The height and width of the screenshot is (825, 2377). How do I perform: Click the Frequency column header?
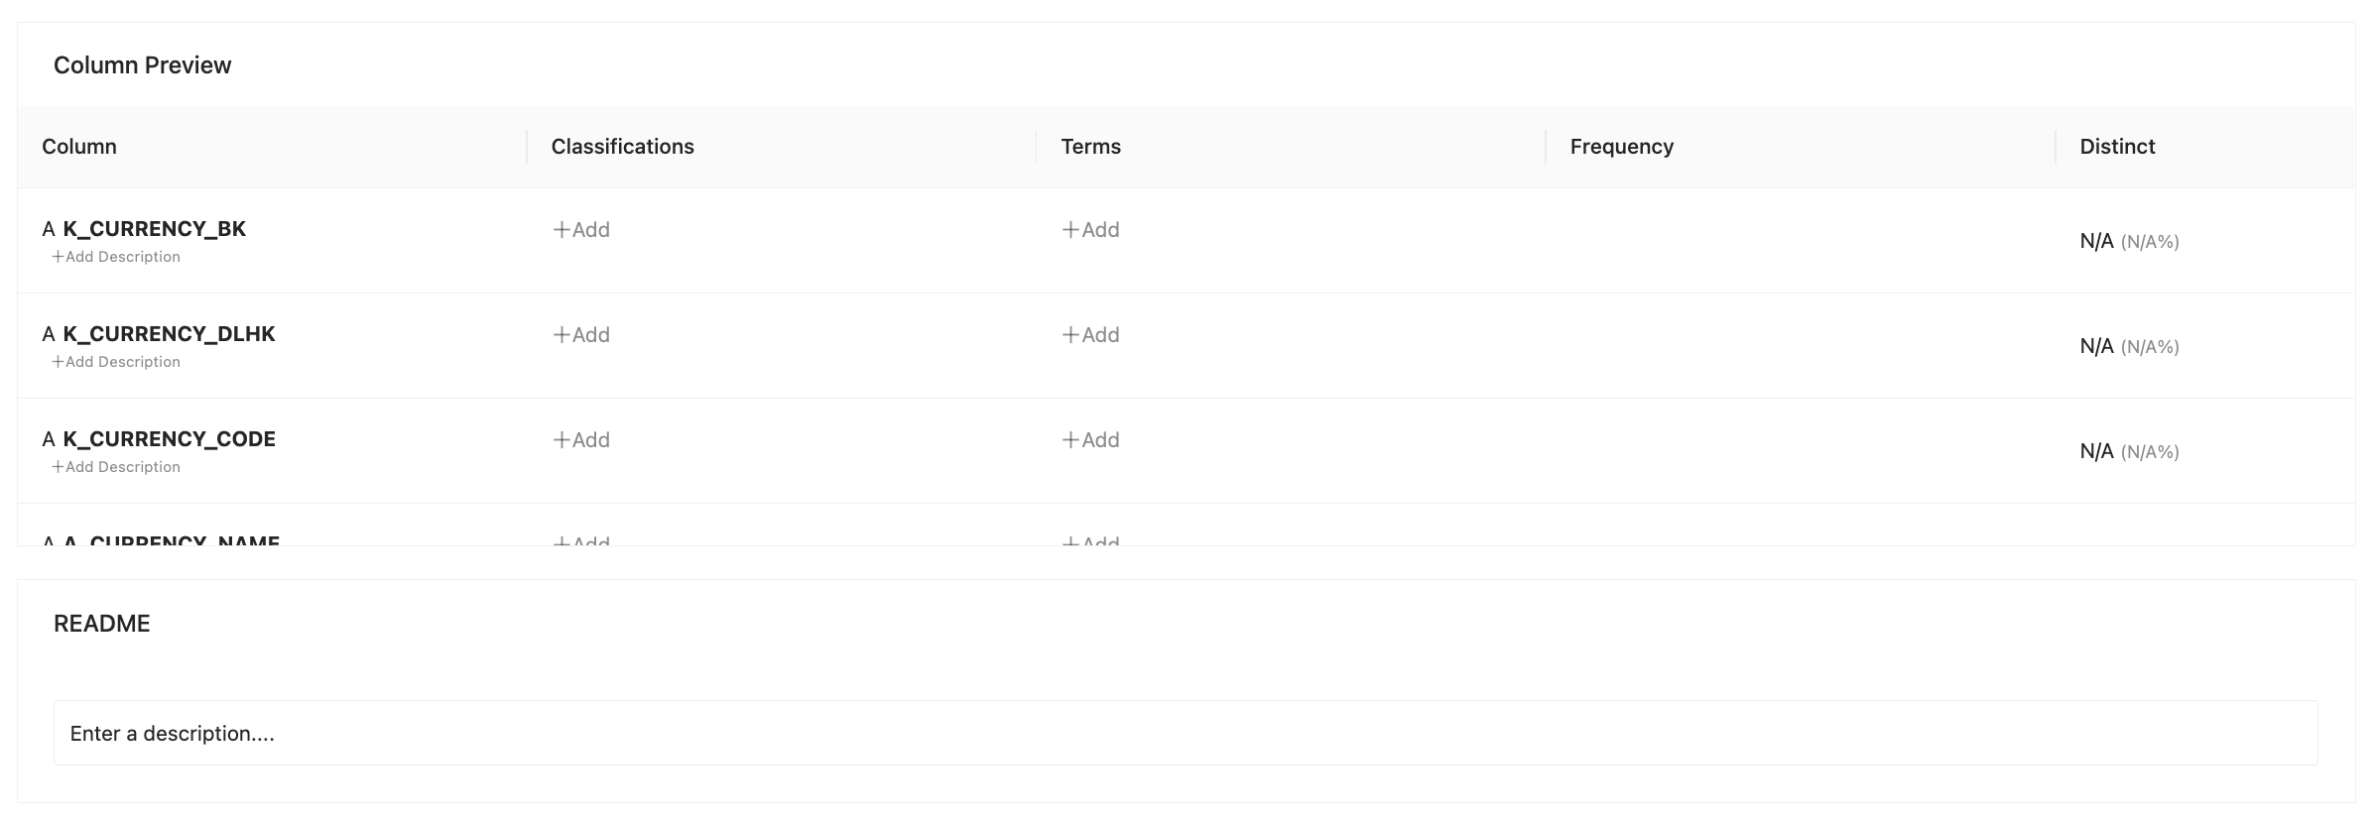pyautogui.click(x=1622, y=147)
